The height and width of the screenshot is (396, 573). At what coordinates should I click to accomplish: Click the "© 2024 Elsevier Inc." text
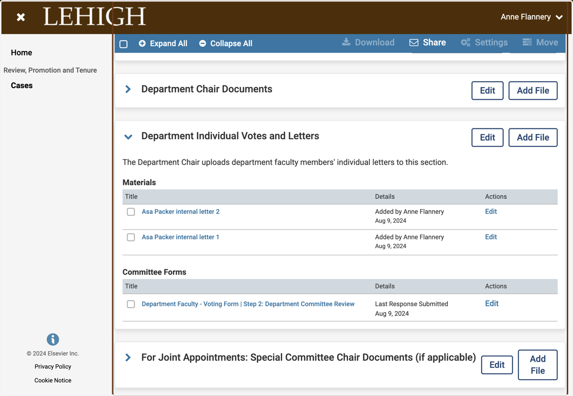coord(53,354)
